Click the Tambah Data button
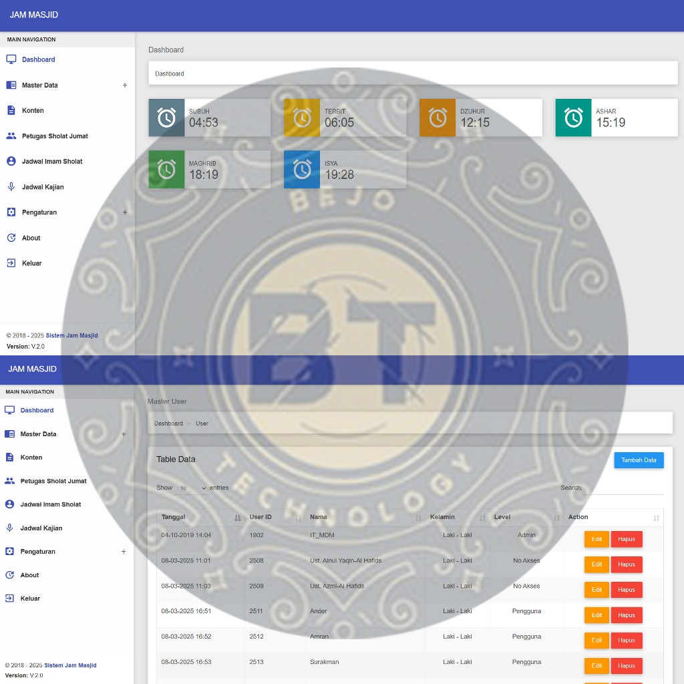684x684 pixels. click(x=639, y=460)
